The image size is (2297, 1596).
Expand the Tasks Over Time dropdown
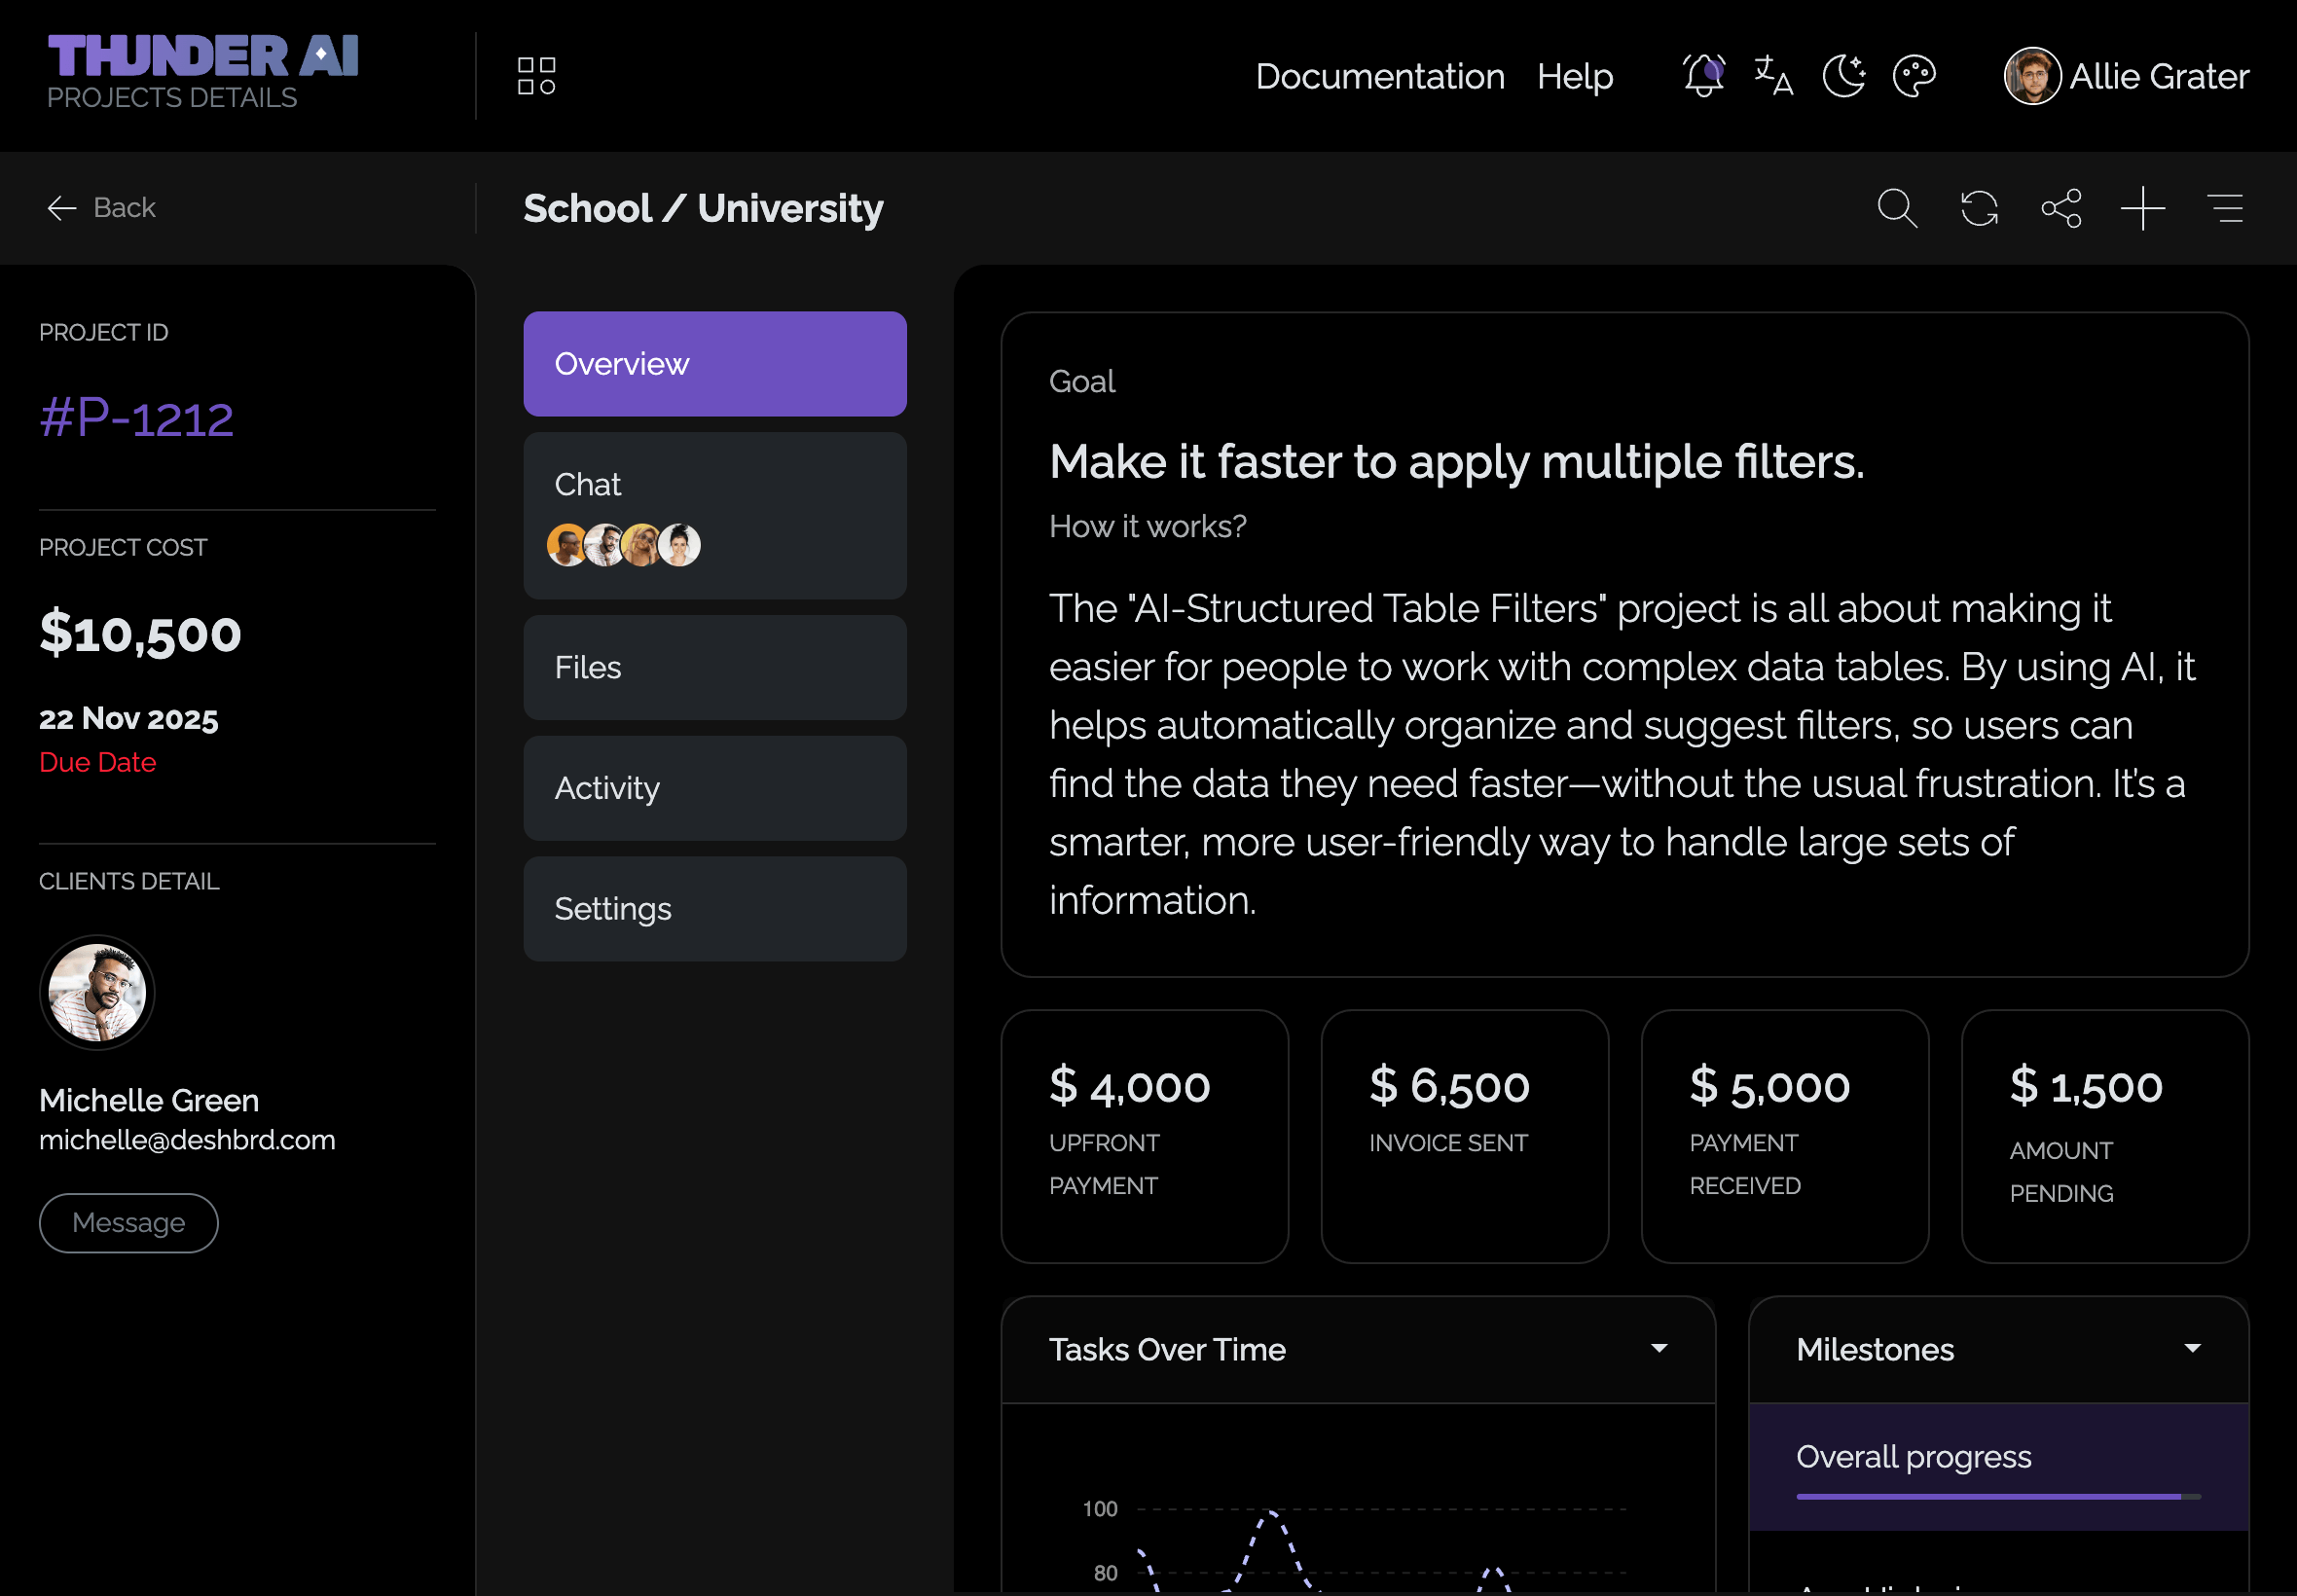[x=1659, y=1348]
